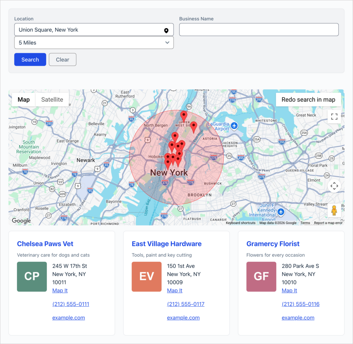Click Map It under 245 W 17th St
This screenshot has height=344, width=353.
click(x=60, y=290)
